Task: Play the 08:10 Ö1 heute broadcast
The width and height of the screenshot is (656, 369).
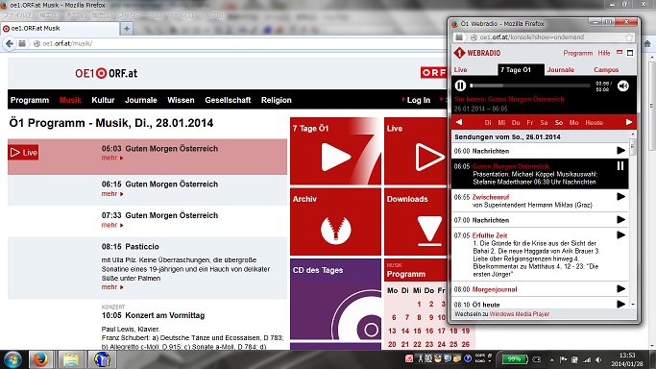Action: pos(620,305)
